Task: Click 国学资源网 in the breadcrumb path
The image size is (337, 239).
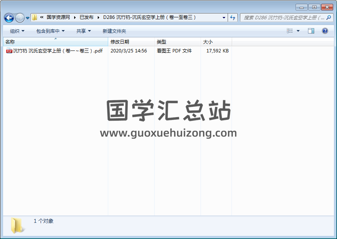Action: click(x=58, y=17)
